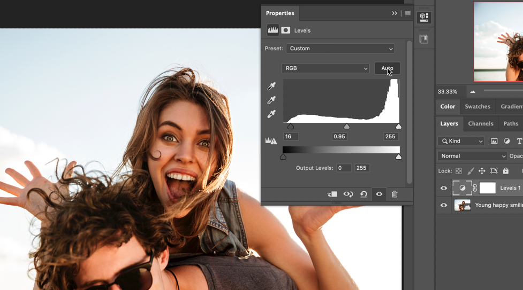This screenshot has width=523, height=290.
Task: Delete the adjustment layer with trash icon
Action: click(395, 194)
